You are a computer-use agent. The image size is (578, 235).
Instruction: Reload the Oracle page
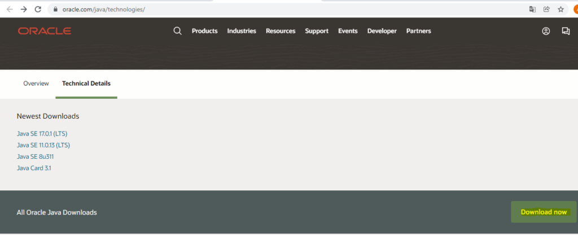(x=38, y=10)
